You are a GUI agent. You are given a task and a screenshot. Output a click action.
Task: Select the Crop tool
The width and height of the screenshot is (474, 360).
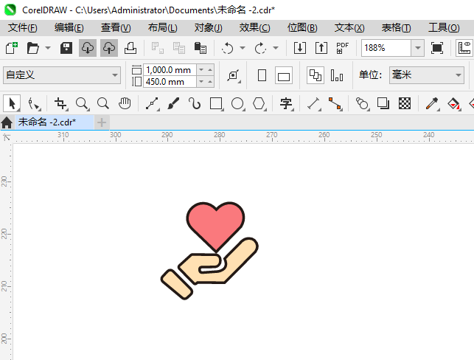click(x=61, y=103)
